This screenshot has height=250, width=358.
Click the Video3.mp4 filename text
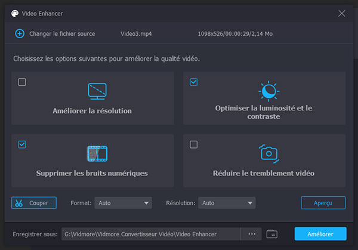[x=136, y=34]
